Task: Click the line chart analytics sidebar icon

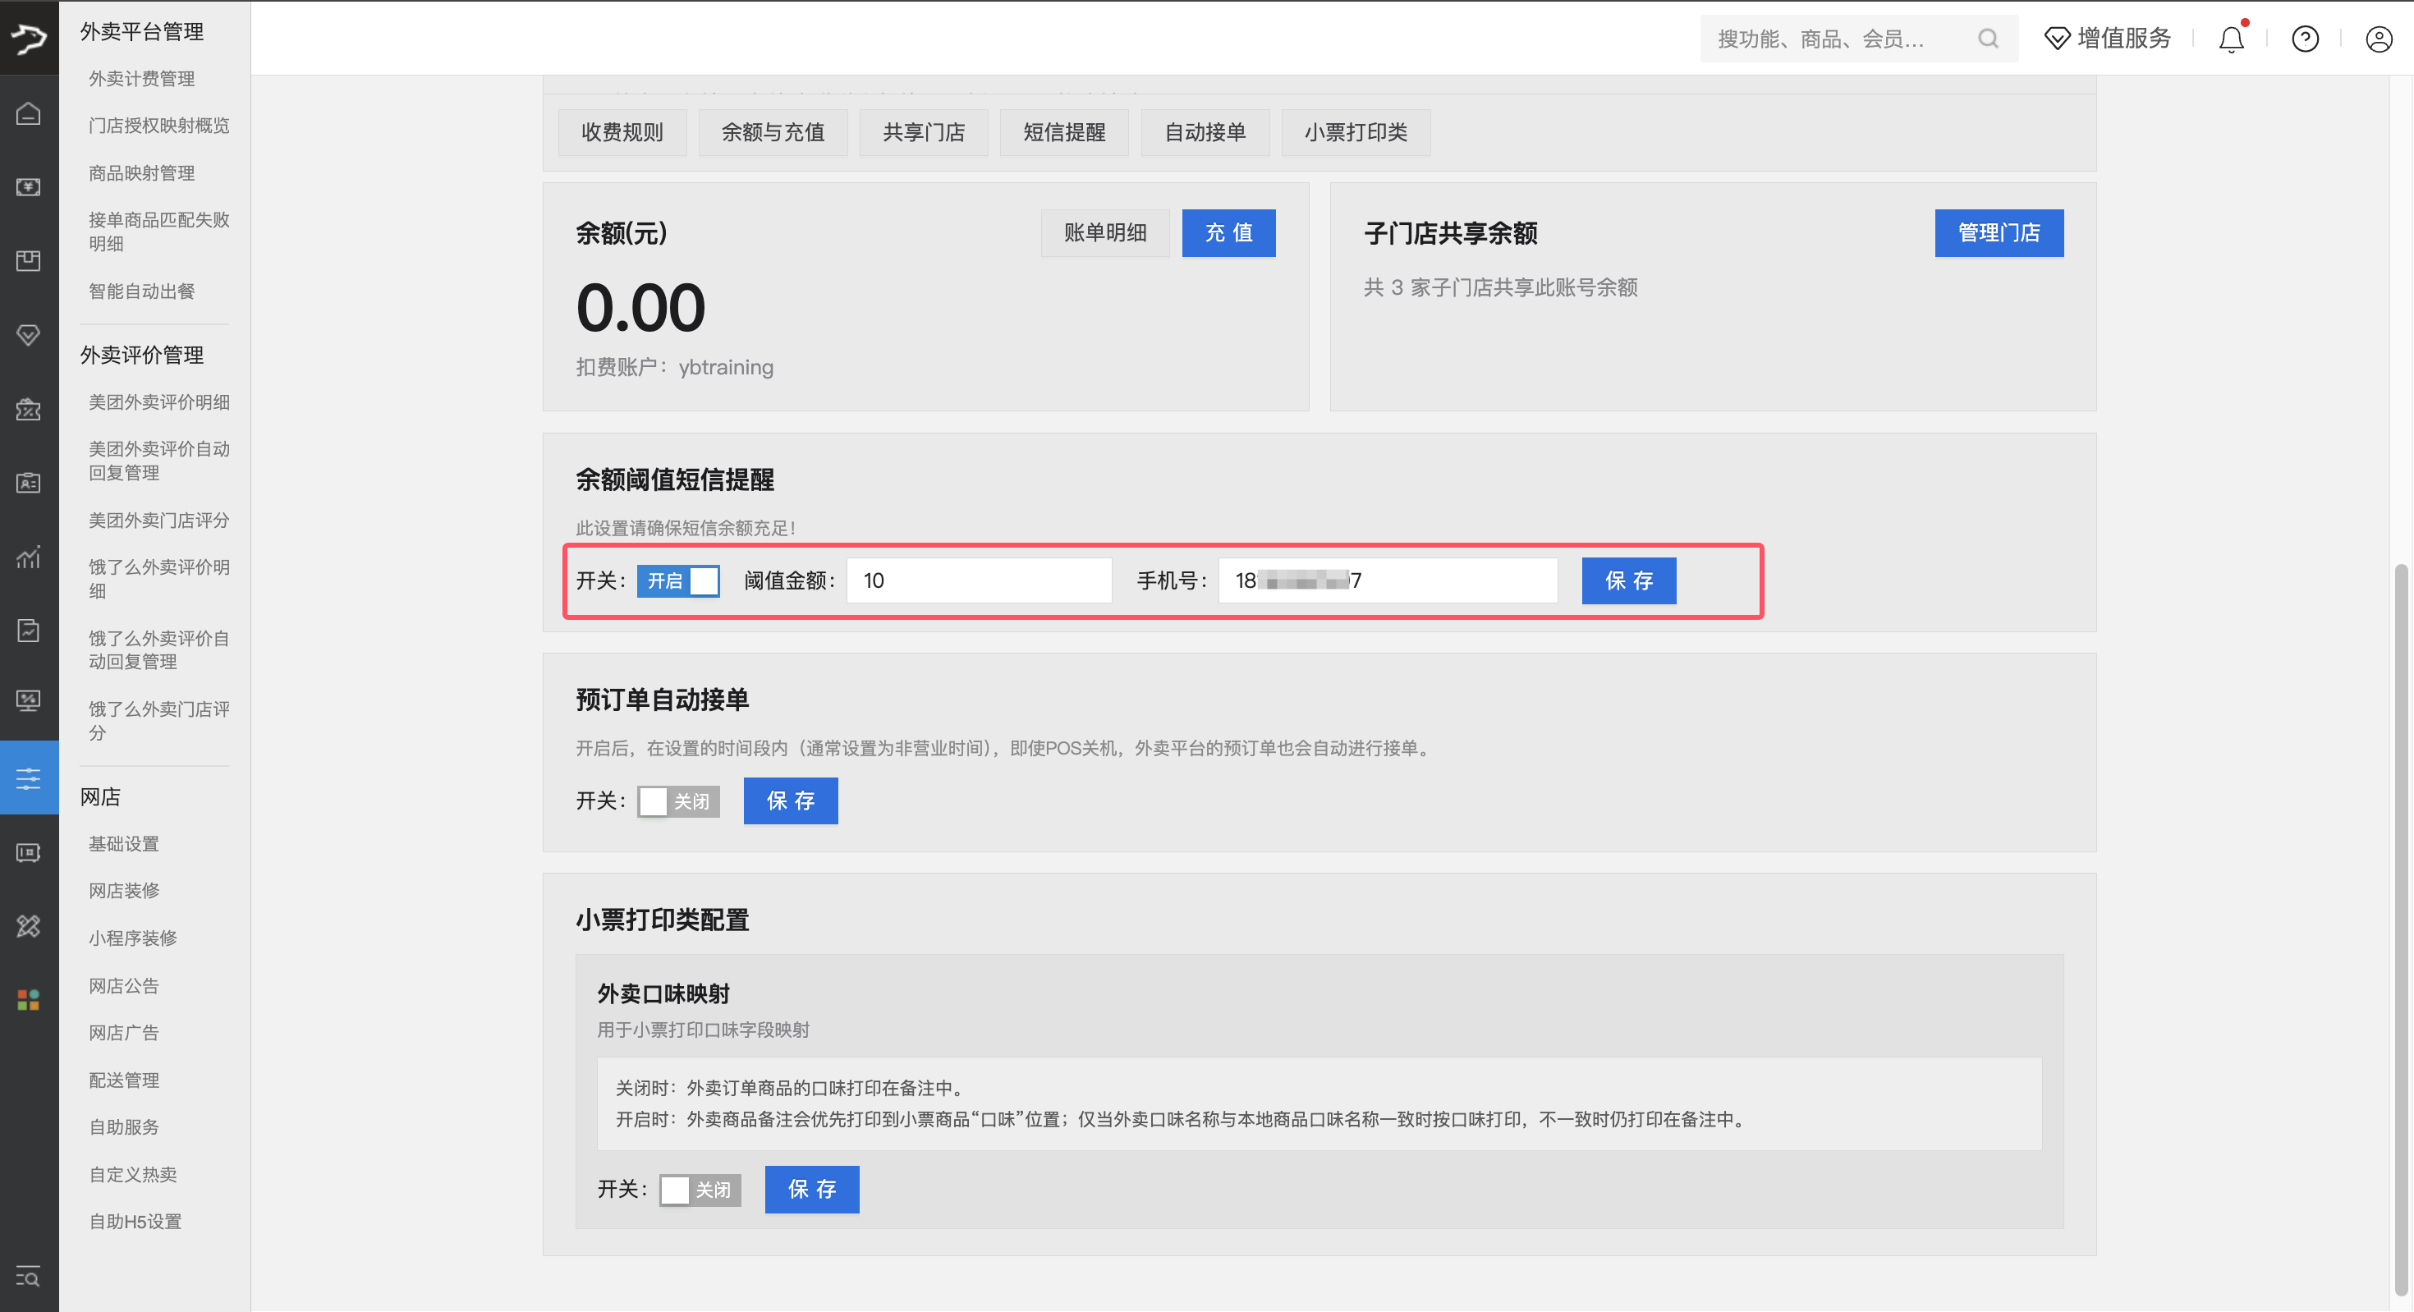Action: coord(28,557)
